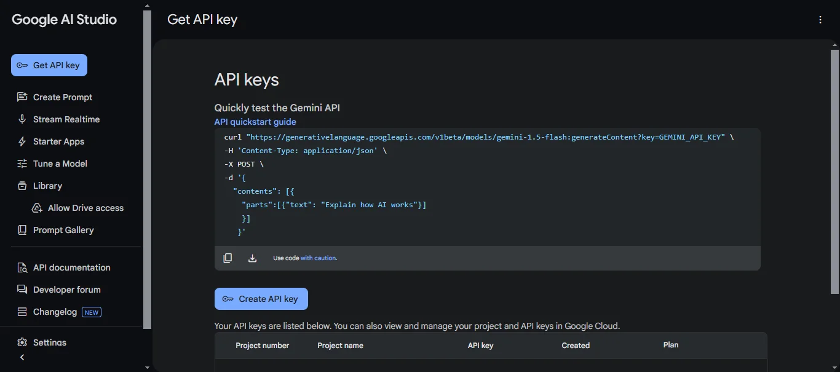Click the Project number column header
The image size is (840, 372).
[x=263, y=346]
